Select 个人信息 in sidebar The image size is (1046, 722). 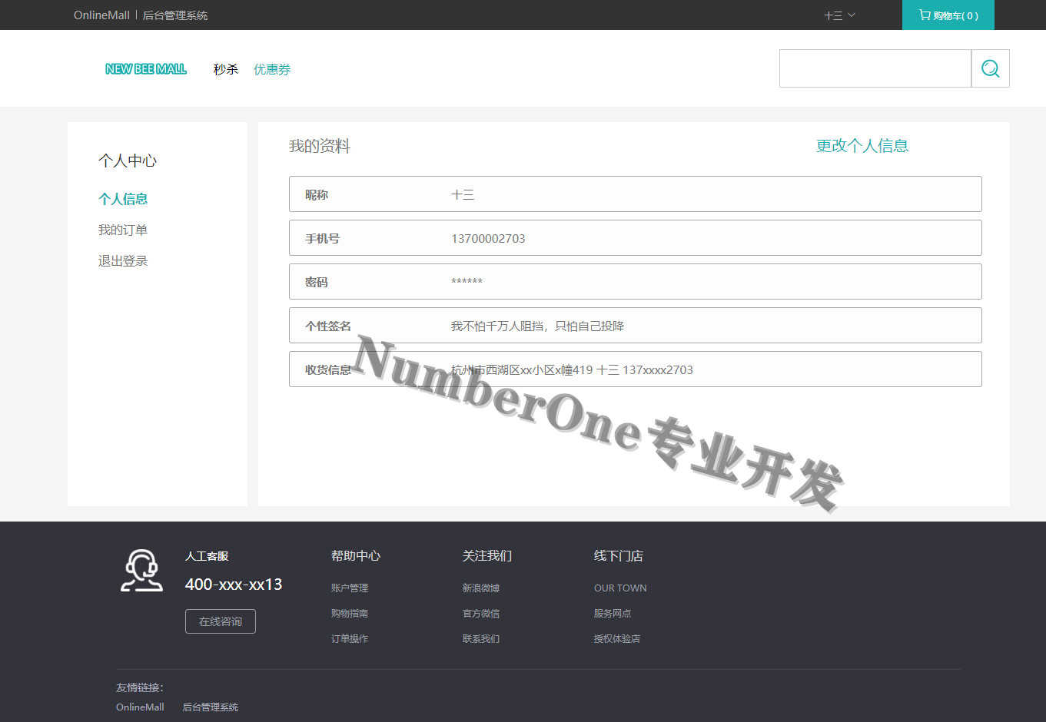tap(123, 199)
